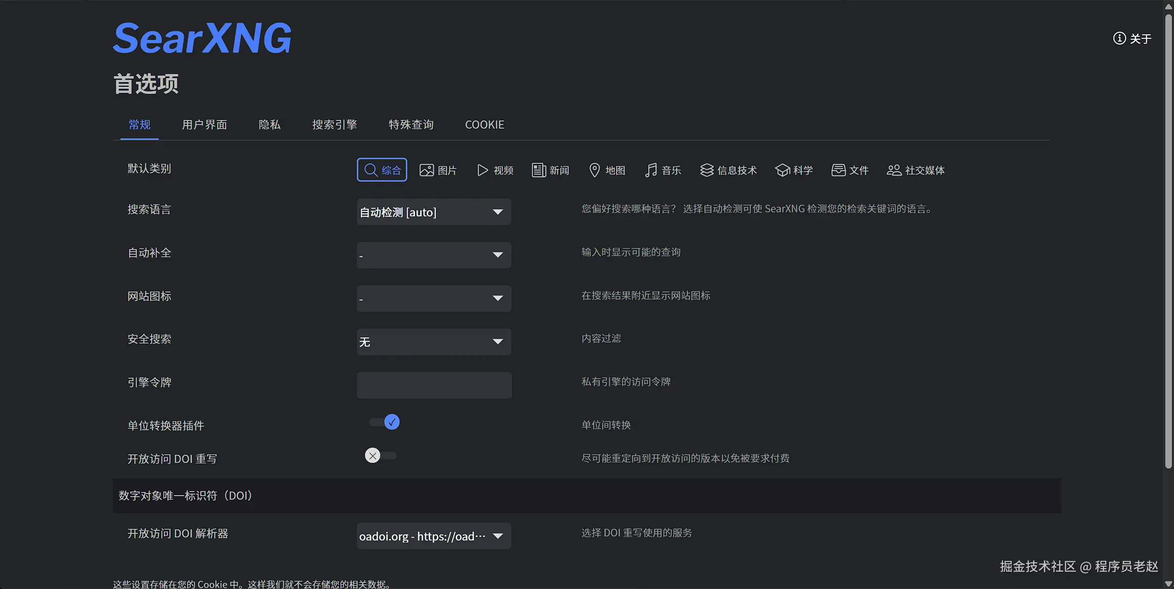Click the drawer icon for 文件 category
This screenshot has height=589, width=1174.
click(x=838, y=170)
